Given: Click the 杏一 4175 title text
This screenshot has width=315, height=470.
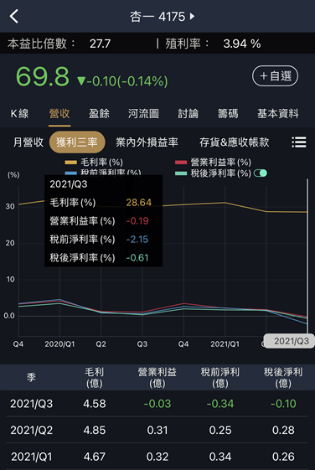Looking at the screenshot, I should click(x=157, y=17).
